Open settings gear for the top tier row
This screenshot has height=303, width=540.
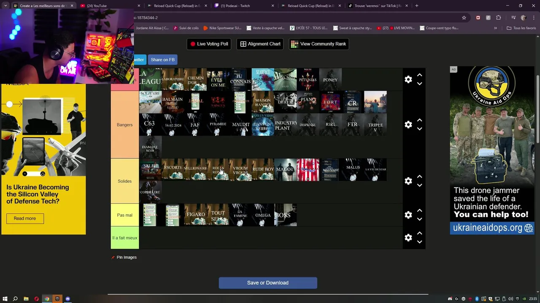click(408, 79)
